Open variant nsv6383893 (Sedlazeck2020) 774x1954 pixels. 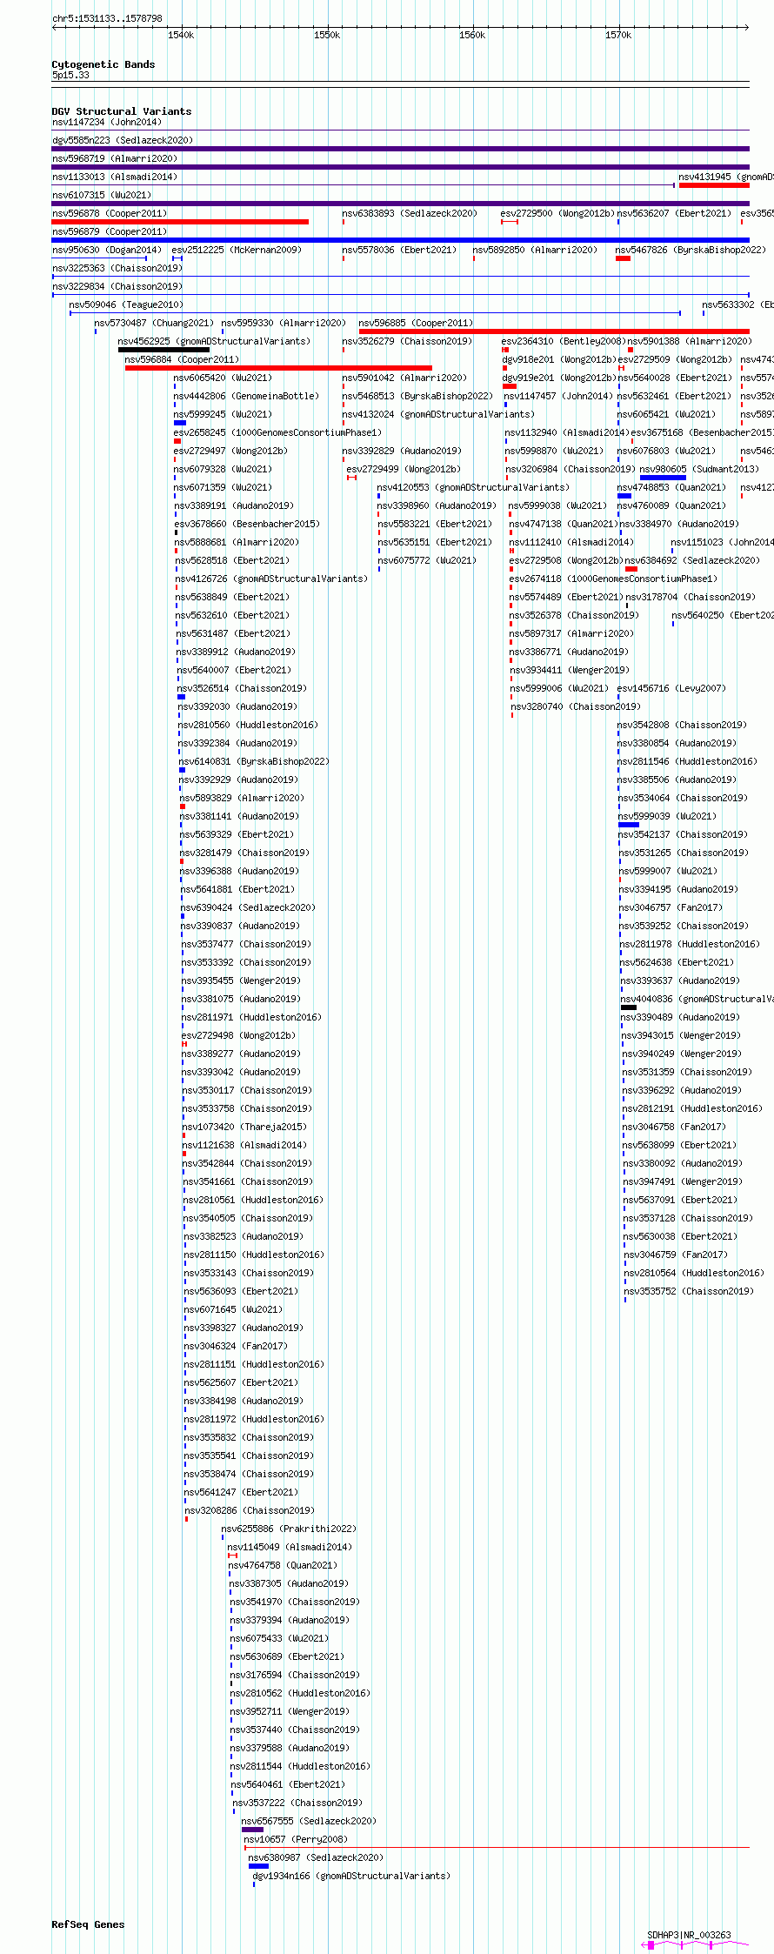point(410,213)
